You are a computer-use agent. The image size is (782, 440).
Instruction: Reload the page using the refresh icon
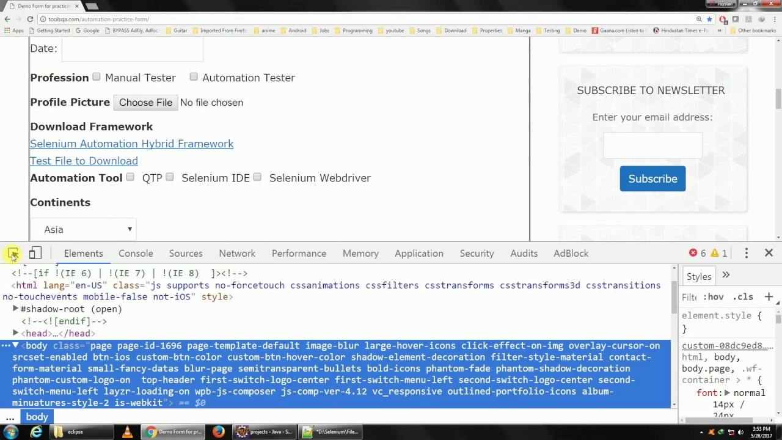coord(29,19)
